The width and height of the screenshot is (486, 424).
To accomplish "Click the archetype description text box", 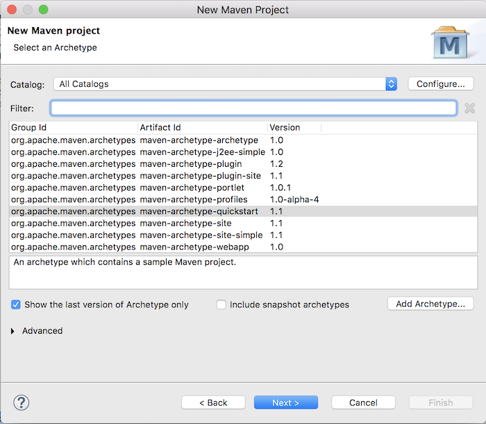I will tap(243, 272).
